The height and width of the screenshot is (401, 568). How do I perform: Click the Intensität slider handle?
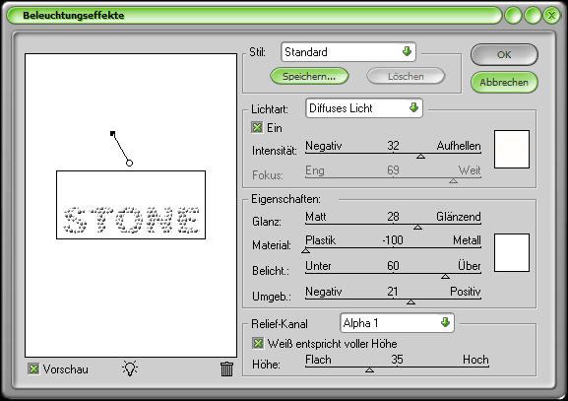(420, 157)
